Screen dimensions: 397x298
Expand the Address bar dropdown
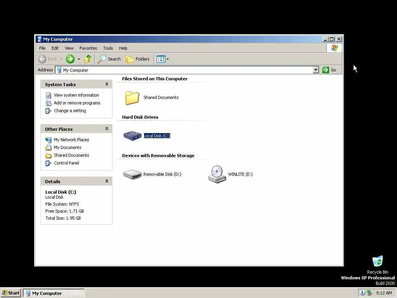(x=316, y=70)
